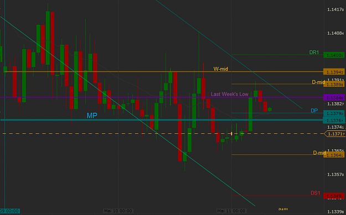
Task: Select the red 1.1349 DS1 price tag
Action: (334, 196)
